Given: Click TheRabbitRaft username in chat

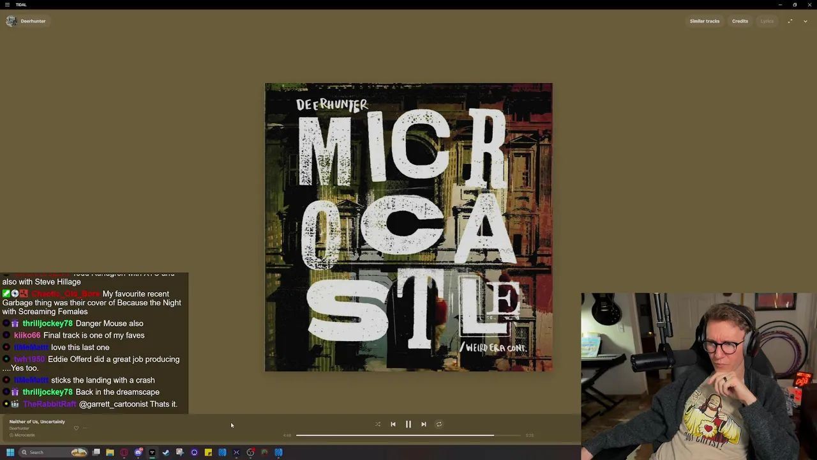Looking at the screenshot, I should (x=50, y=404).
